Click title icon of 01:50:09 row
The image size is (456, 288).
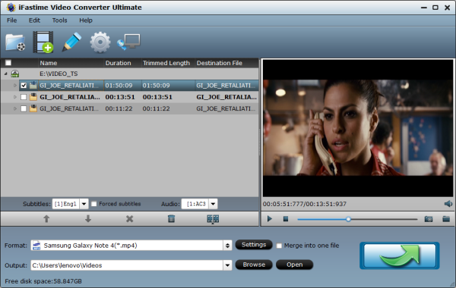33,86
